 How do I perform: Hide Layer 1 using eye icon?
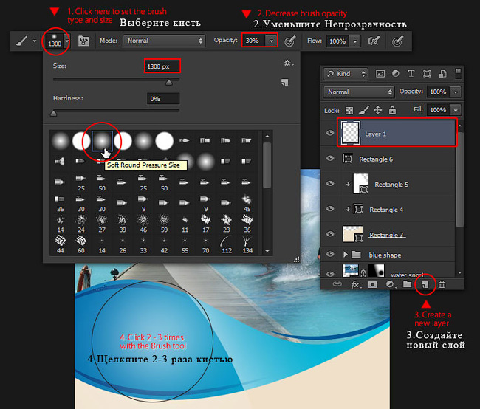click(330, 133)
